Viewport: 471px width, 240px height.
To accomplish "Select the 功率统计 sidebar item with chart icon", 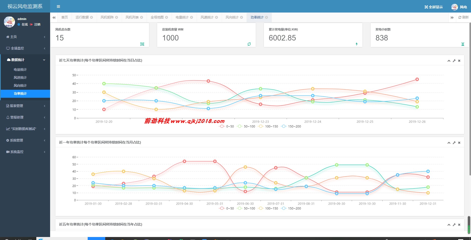I will pos(20,93).
